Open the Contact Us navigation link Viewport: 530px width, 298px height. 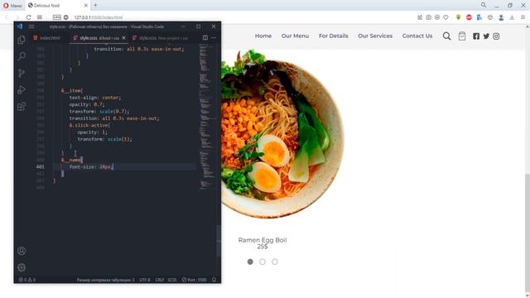pyautogui.click(x=417, y=36)
